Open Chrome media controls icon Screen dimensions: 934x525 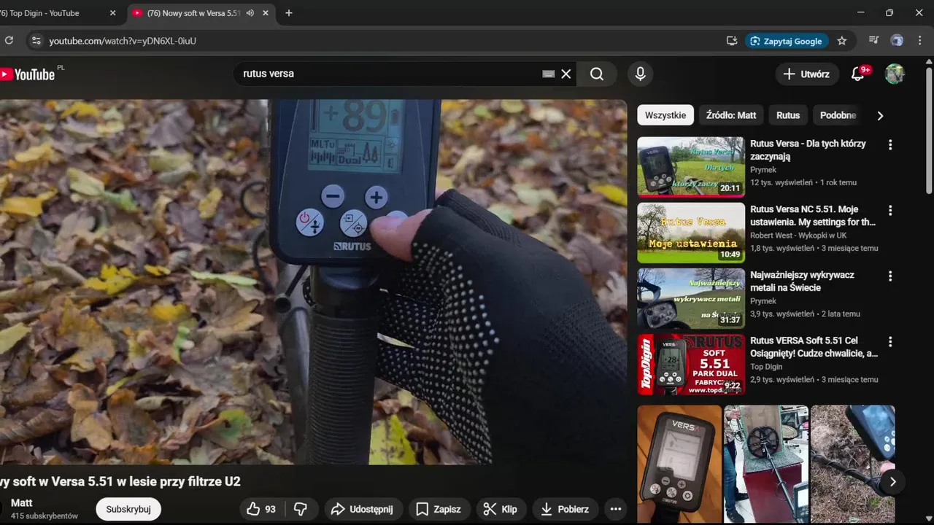(873, 41)
